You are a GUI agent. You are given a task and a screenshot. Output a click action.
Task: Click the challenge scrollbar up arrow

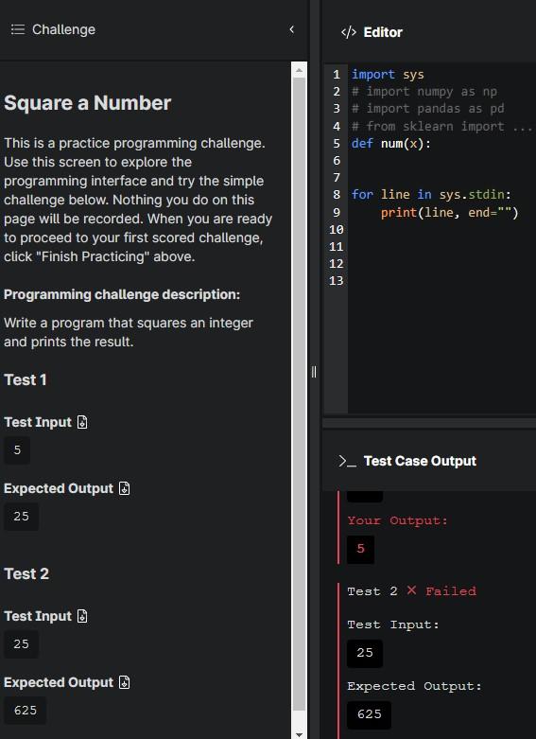pos(299,70)
